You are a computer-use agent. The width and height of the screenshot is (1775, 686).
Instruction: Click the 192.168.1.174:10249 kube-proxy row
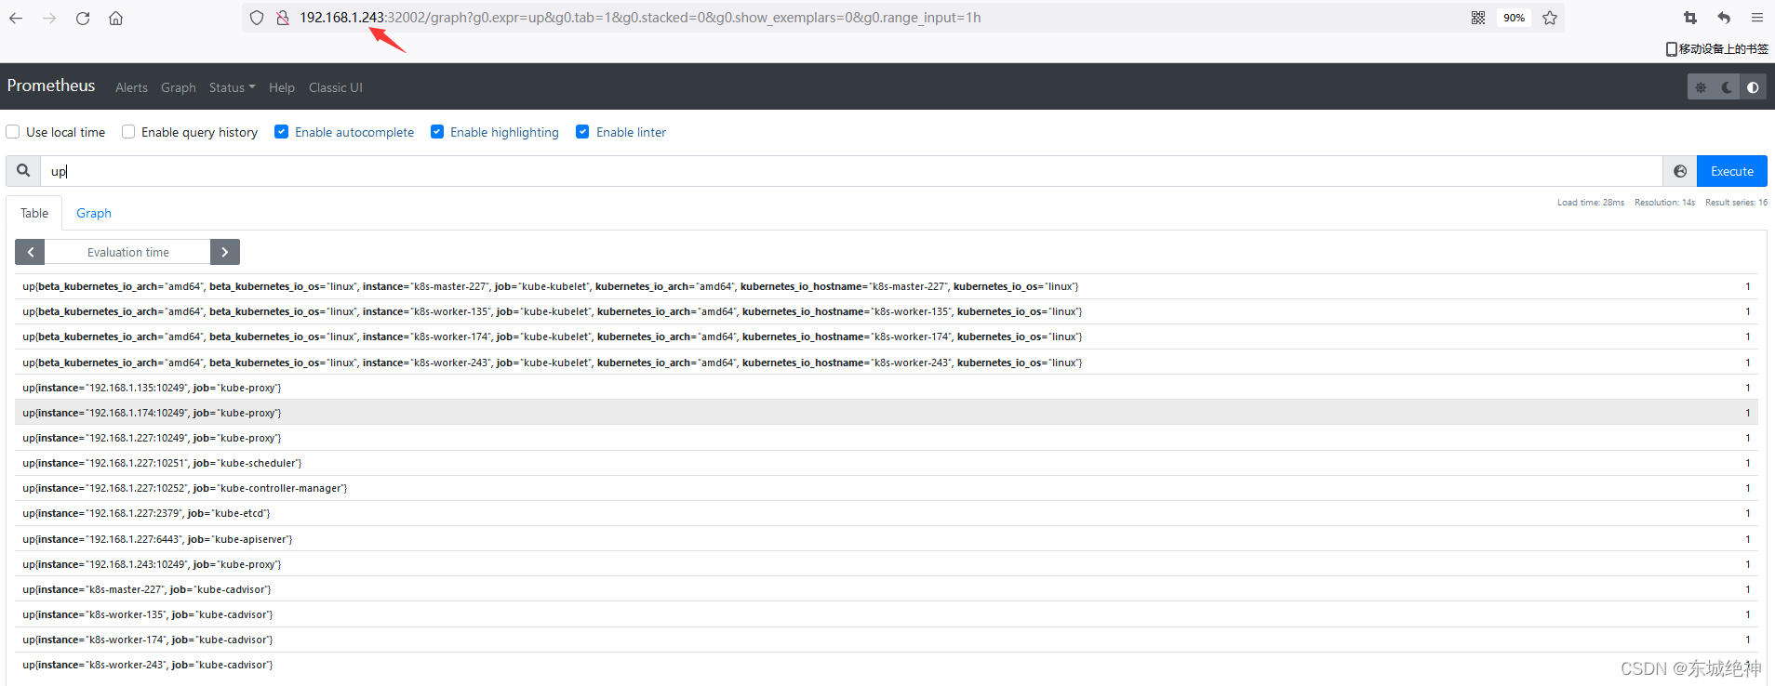(x=887, y=413)
